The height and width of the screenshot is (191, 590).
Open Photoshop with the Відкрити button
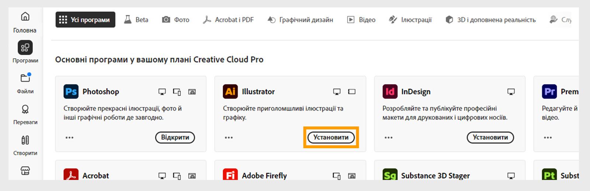[175, 137]
